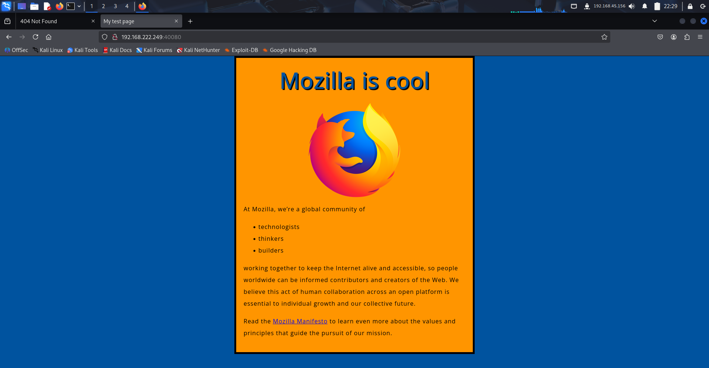
Task: Open the tracking protection shield panel
Action: click(x=105, y=37)
